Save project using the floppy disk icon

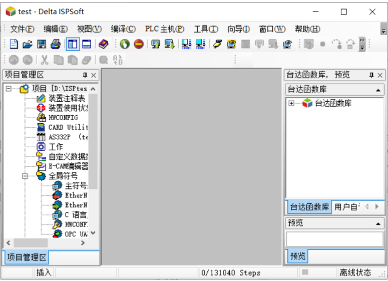pyautogui.click(x=42, y=44)
